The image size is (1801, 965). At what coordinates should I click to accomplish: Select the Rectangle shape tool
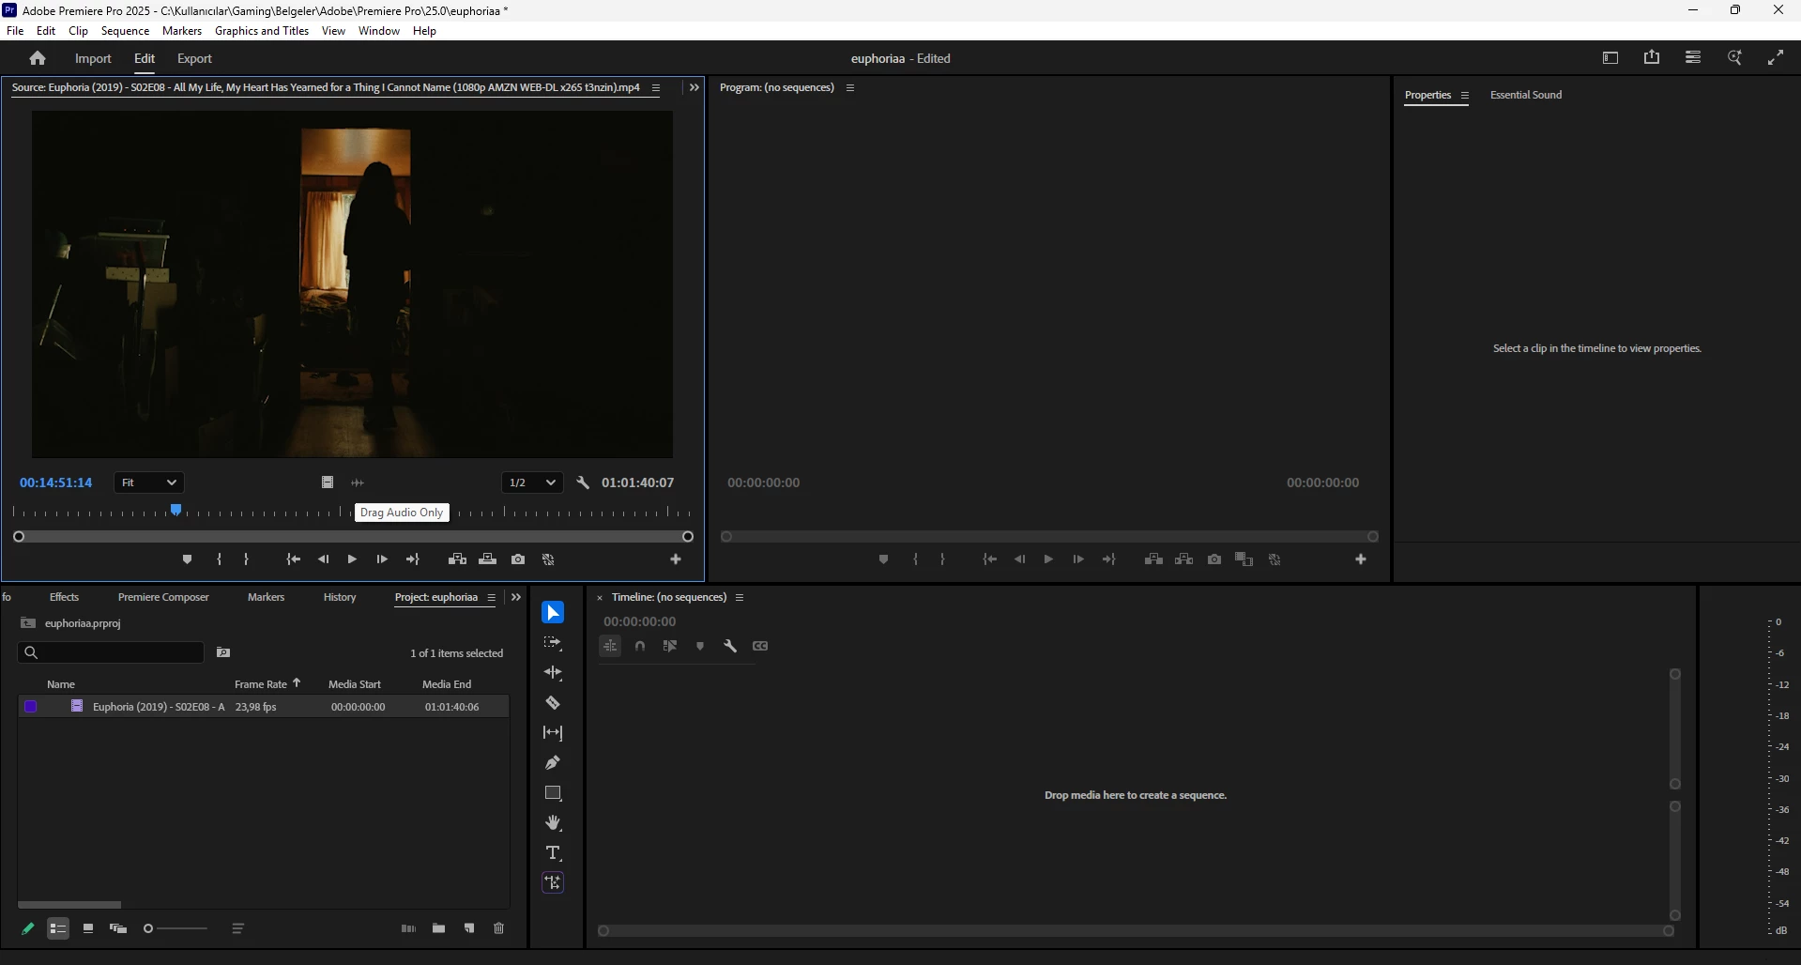(553, 793)
